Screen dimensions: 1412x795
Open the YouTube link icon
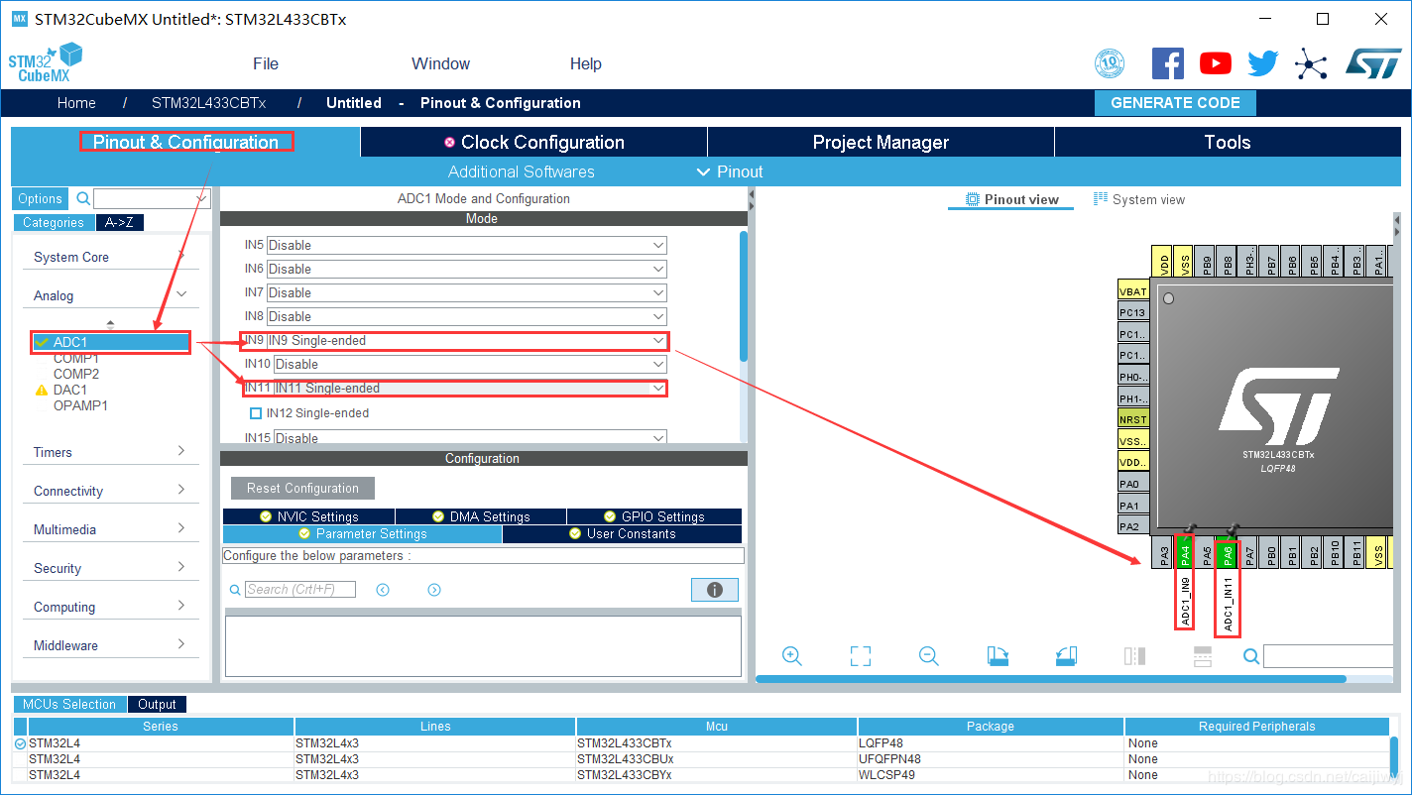(x=1216, y=63)
